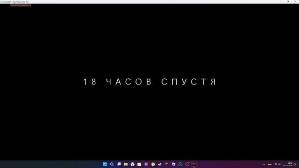Viewport: 299px width, 168px height.
Task: Open Task View on the taskbar
Action: 119,164
